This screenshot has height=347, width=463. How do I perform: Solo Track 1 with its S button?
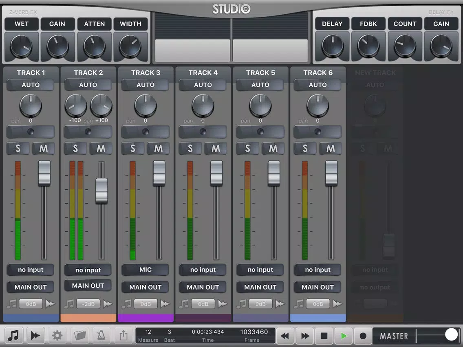(18, 148)
